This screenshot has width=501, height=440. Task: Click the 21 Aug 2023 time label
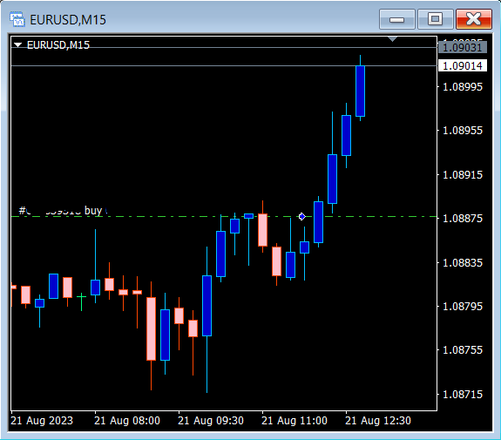[42, 421]
